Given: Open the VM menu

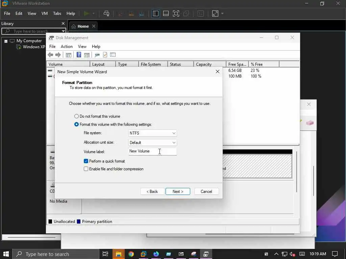Looking at the screenshot, I should [45, 13].
